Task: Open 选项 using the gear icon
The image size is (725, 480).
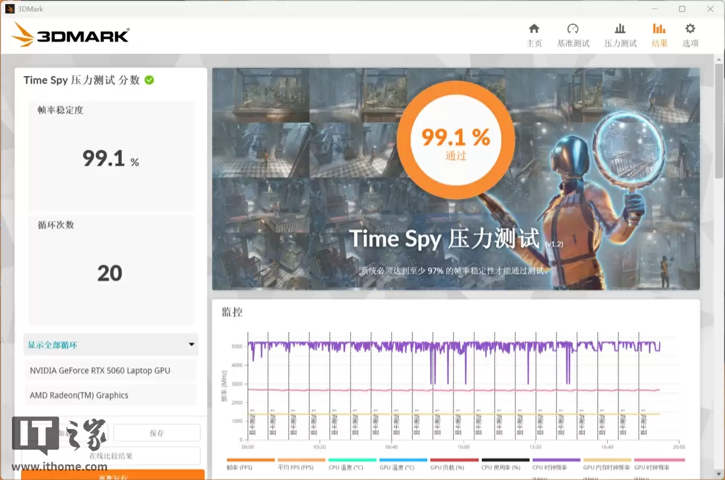Action: coord(690,33)
